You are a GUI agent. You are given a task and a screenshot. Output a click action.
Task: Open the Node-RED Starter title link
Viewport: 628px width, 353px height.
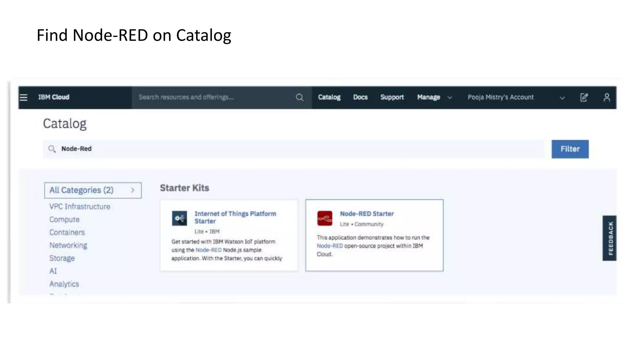[367, 214]
